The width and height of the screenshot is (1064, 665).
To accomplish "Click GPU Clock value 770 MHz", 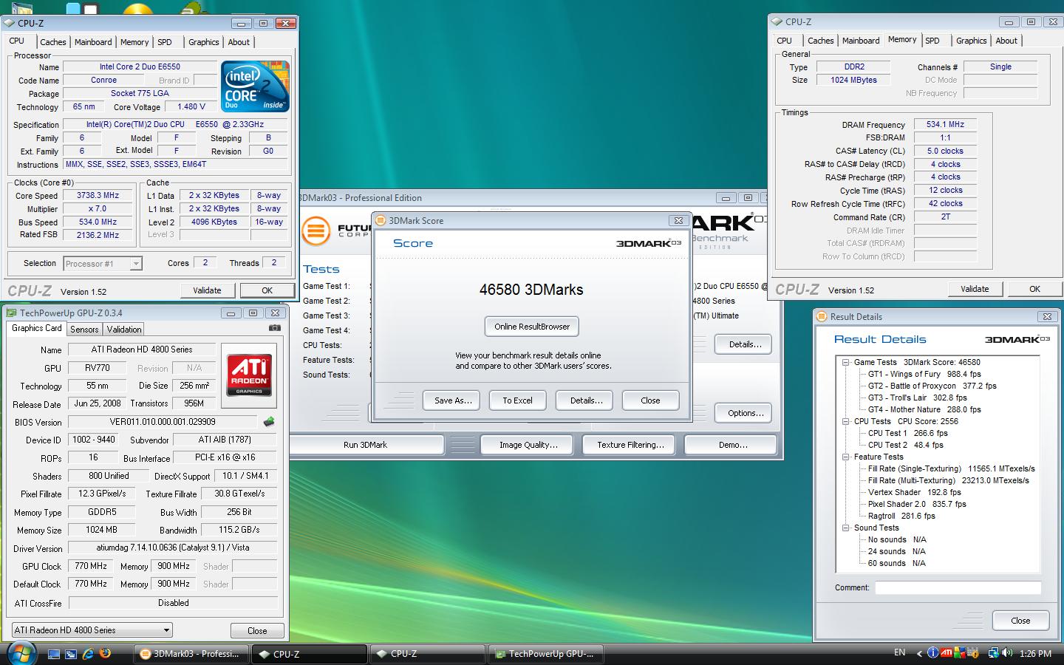I will point(92,566).
